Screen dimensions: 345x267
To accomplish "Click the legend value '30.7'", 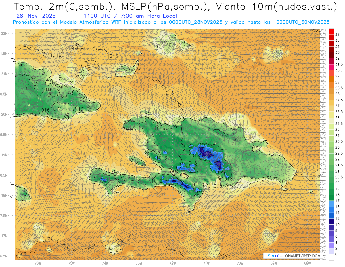I will (339, 70).
